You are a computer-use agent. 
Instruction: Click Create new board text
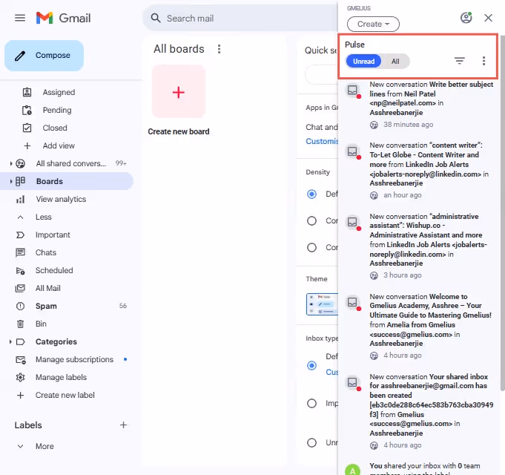click(179, 131)
